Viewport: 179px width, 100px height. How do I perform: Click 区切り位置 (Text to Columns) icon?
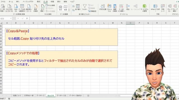coord(103,7)
